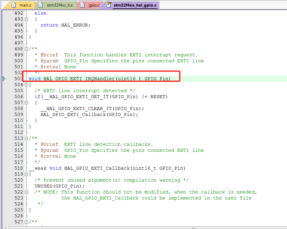Image resolution: width=287 pixels, height=229 pixels.
Task: Click the HAL_GPIO_EXTI_IRQHandler function name
Action: click(79, 79)
